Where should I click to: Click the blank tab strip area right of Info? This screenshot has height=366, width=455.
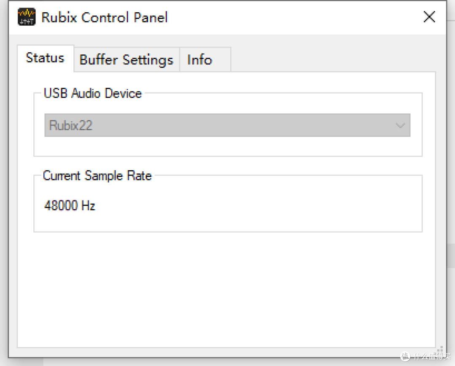333,60
